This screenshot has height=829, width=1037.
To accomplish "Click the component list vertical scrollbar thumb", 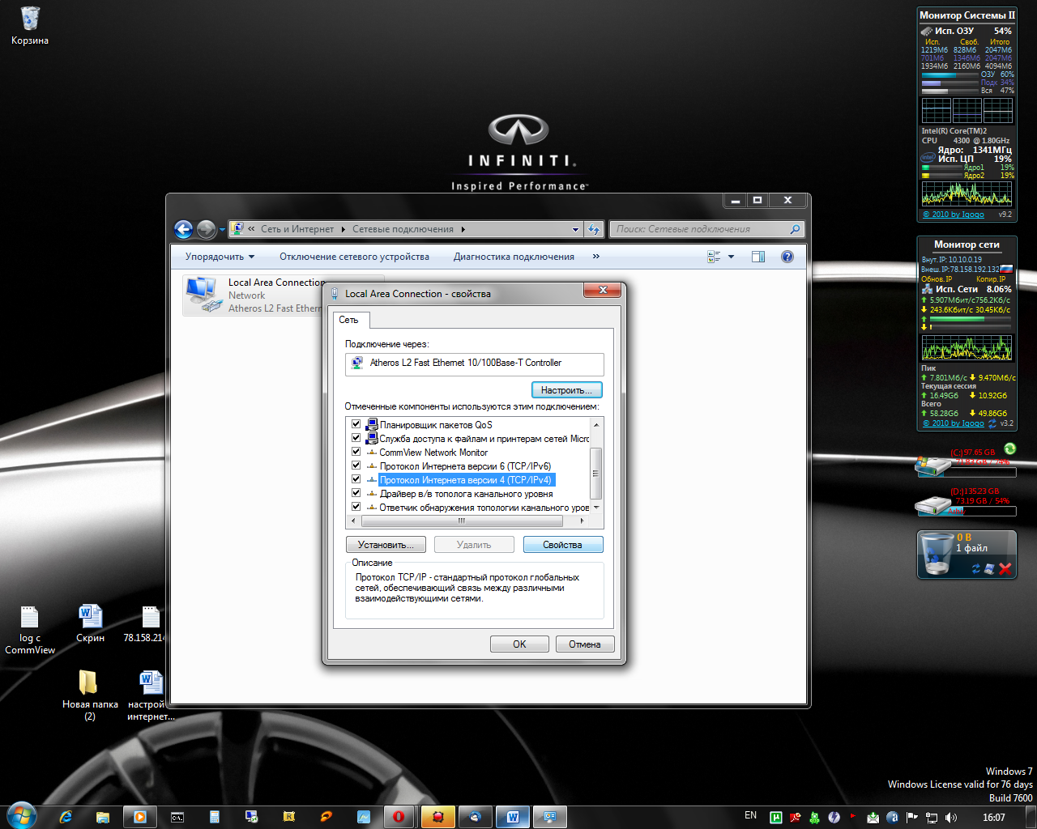I will tap(597, 473).
